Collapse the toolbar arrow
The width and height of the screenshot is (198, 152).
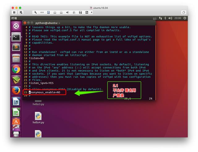click(92, 12)
